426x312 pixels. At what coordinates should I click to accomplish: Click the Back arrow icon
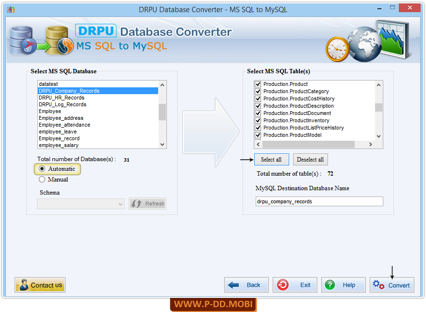pyautogui.click(x=233, y=285)
